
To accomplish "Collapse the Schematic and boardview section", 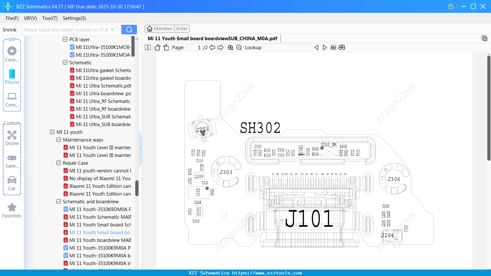I will 59,201.
